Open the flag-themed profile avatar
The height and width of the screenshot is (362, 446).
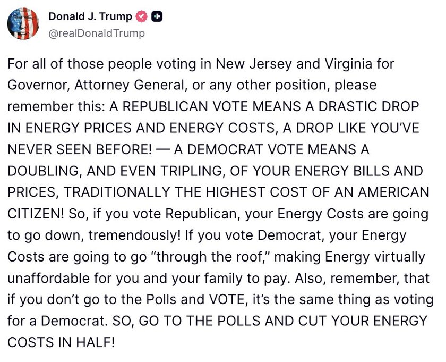pyautogui.click(x=23, y=24)
